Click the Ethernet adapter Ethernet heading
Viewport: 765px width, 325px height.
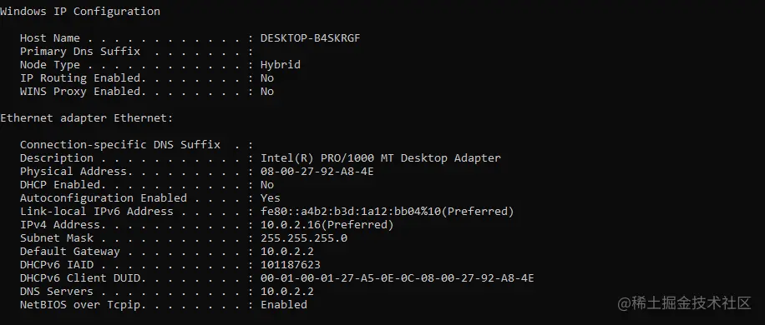tap(86, 118)
